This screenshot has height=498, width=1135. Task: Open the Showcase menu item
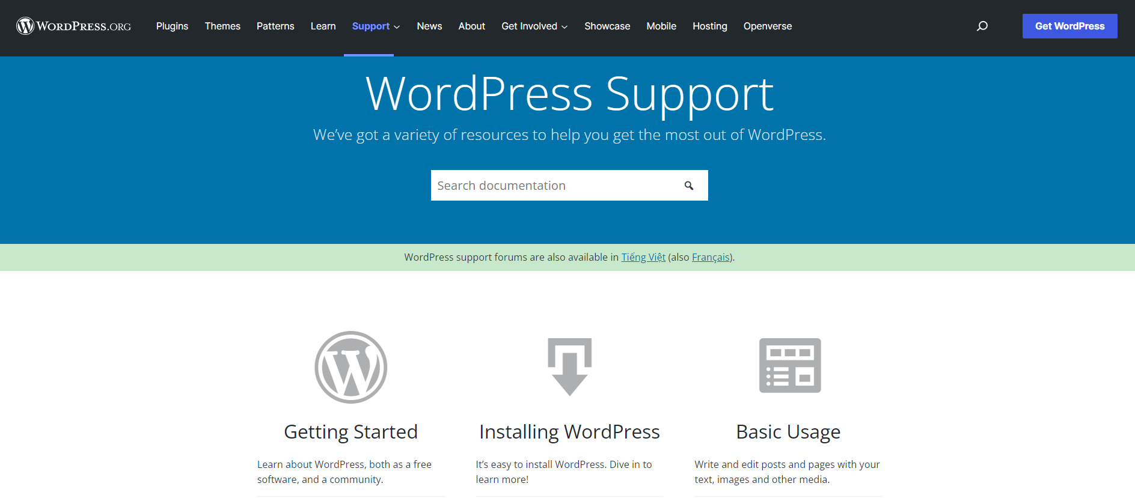click(x=607, y=26)
